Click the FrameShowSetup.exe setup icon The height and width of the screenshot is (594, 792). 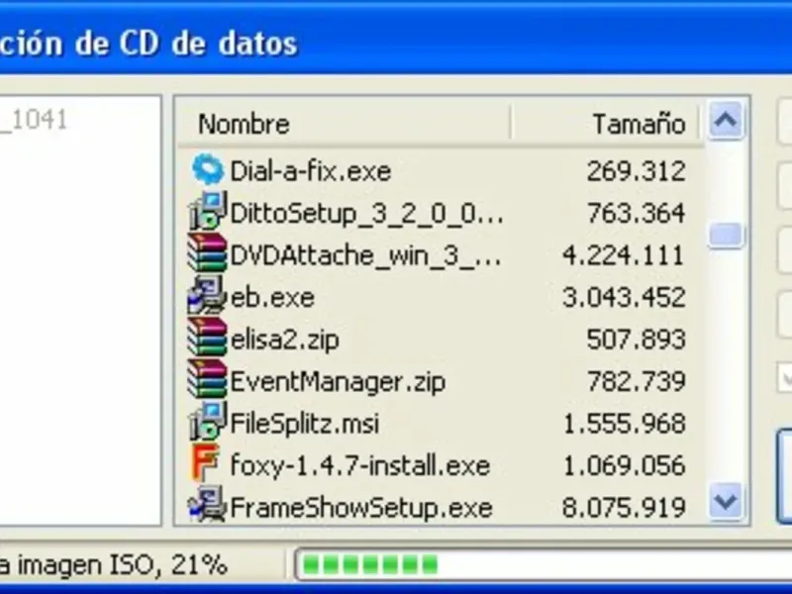pos(207,505)
